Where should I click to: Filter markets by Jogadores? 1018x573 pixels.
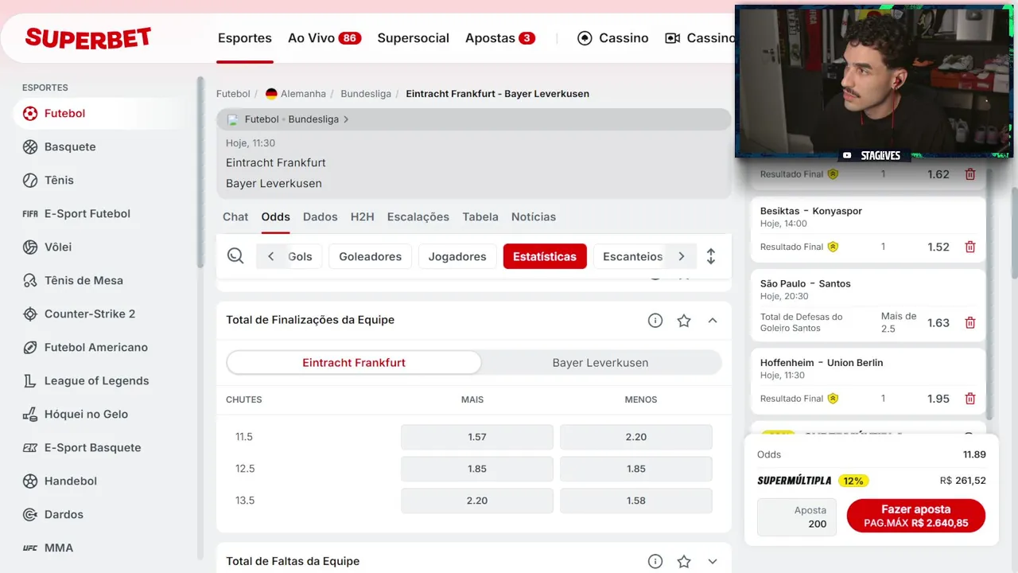point(457,256)
